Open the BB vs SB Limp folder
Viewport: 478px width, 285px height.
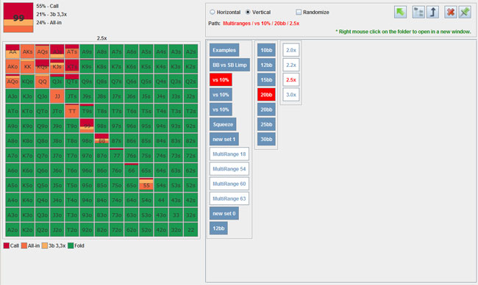point(229,65)
